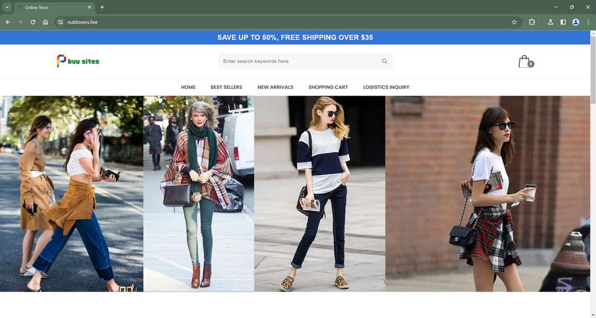This screenshot has height=318, width=596.
Task: Click the Chrome Labs flask icon
Action: pyautogui.click(x=550, y=22)
